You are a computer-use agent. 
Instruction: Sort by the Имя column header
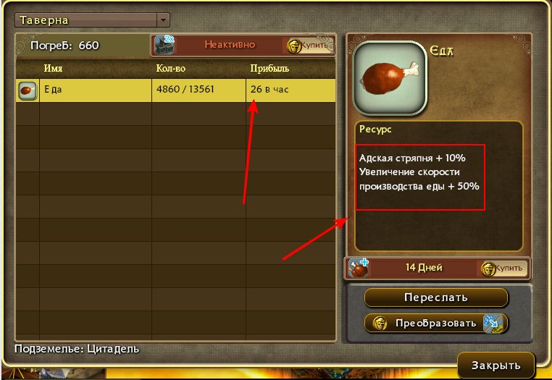(53, 68)
